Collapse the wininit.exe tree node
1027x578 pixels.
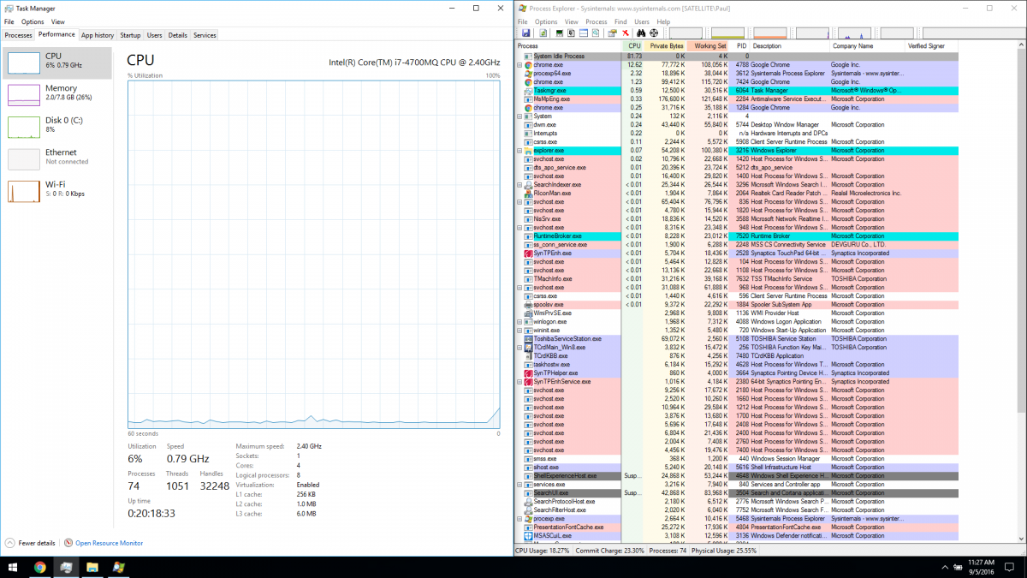519,331
